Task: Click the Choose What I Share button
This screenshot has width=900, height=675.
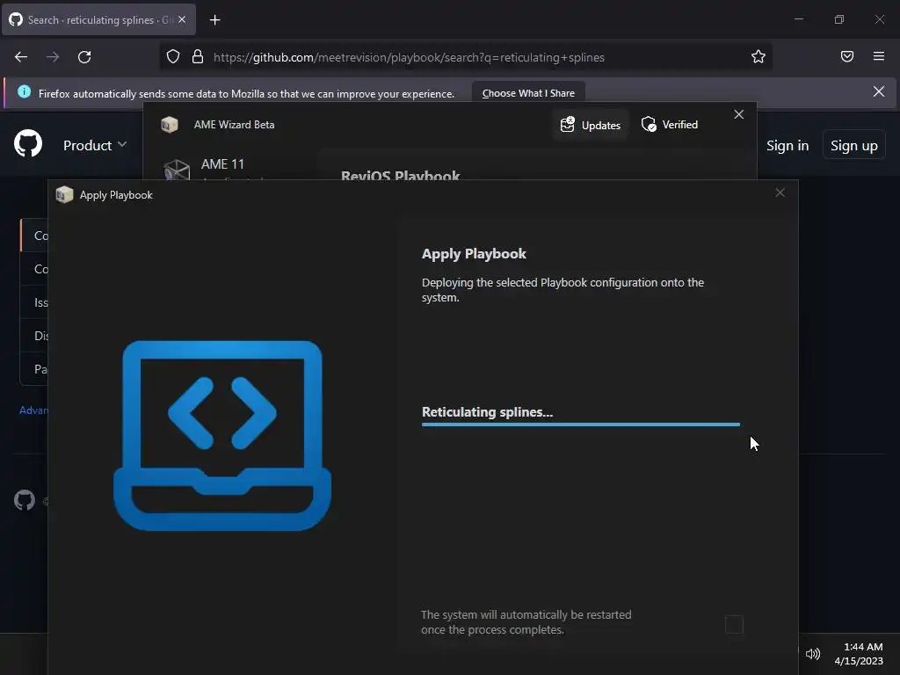Action: (x=528, y=93)
